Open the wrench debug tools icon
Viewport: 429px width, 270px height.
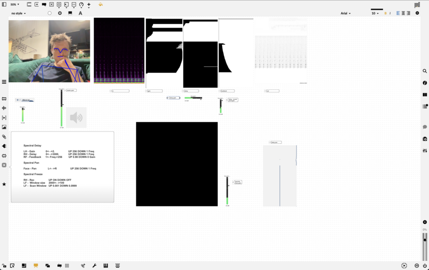(x=94, y=266)
